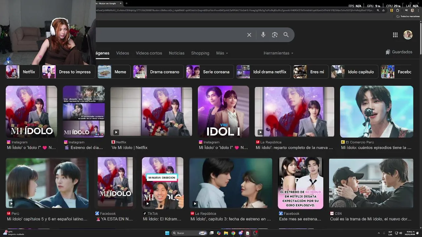422x237 pixels.
Task: Open Google Lens image search
Action: tap(275, 35)
